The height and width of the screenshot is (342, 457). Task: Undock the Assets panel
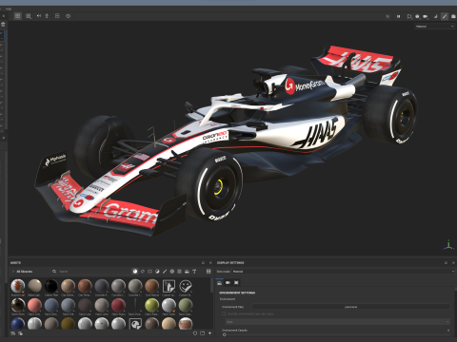[203, 263]
